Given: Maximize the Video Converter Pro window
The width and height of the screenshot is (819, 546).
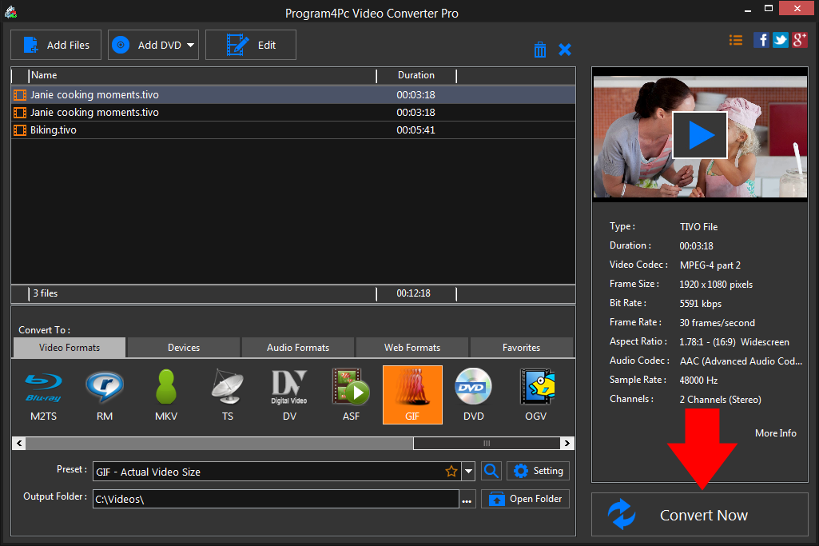Looking at the screenshot, I should pos(769,8).
